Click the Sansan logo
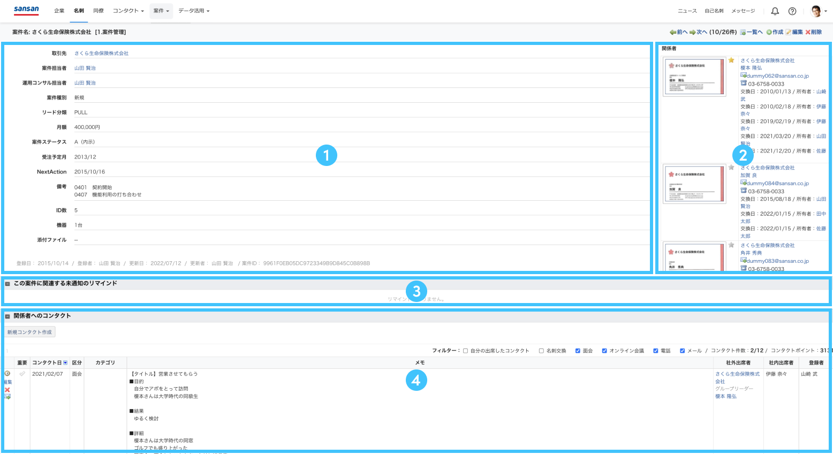Image resolution: width=833 pixels, height=454 pixels. tap(26, 10)
